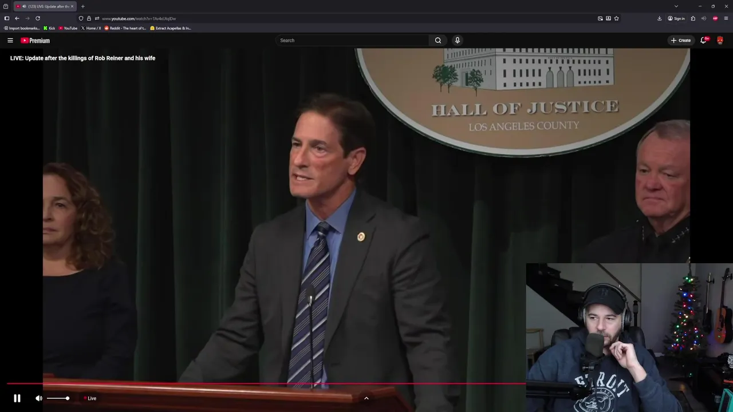
Task: Adjust the video volume slider
Action: pos(58,398)
